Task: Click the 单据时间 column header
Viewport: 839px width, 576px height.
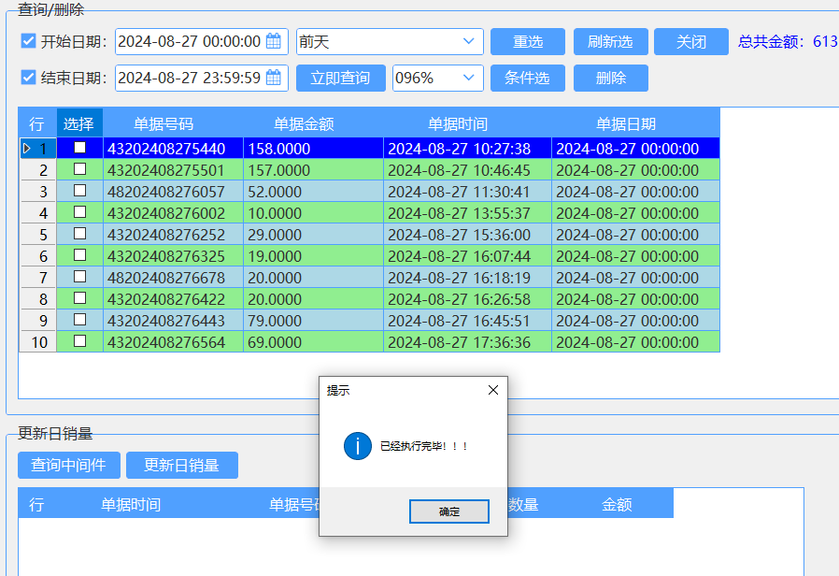Action: pyautogui.click(x=458, y=123)
